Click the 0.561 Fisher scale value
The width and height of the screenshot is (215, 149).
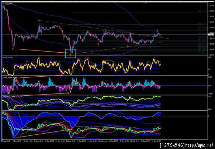(x=210, y=77)
